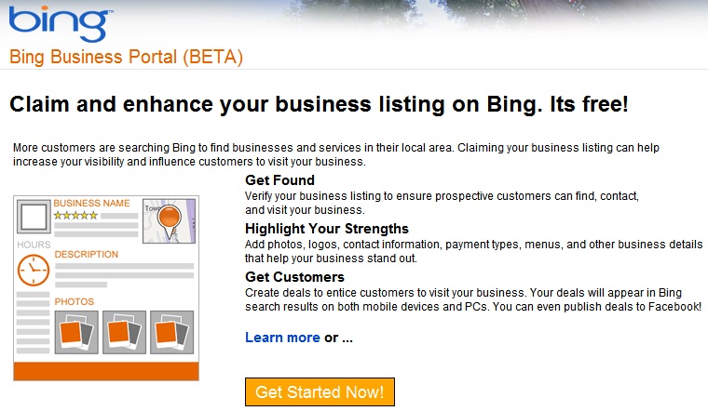Click the Bing Business Portal (BETA) title
Viewport: 708px width, 411px height.
click(126, 57)
